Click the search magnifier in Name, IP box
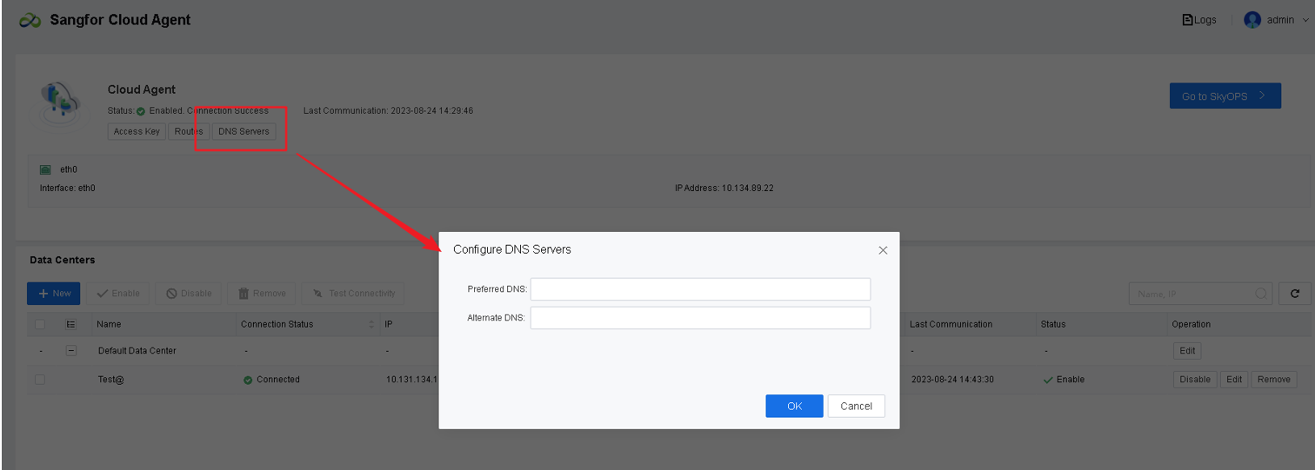Screen dimensions: 1315x470 pos(1261,294)
